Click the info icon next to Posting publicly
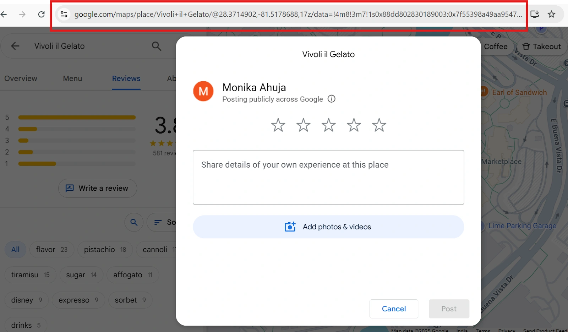This screenshot has height=332, width=568. (x=331, y=99)
